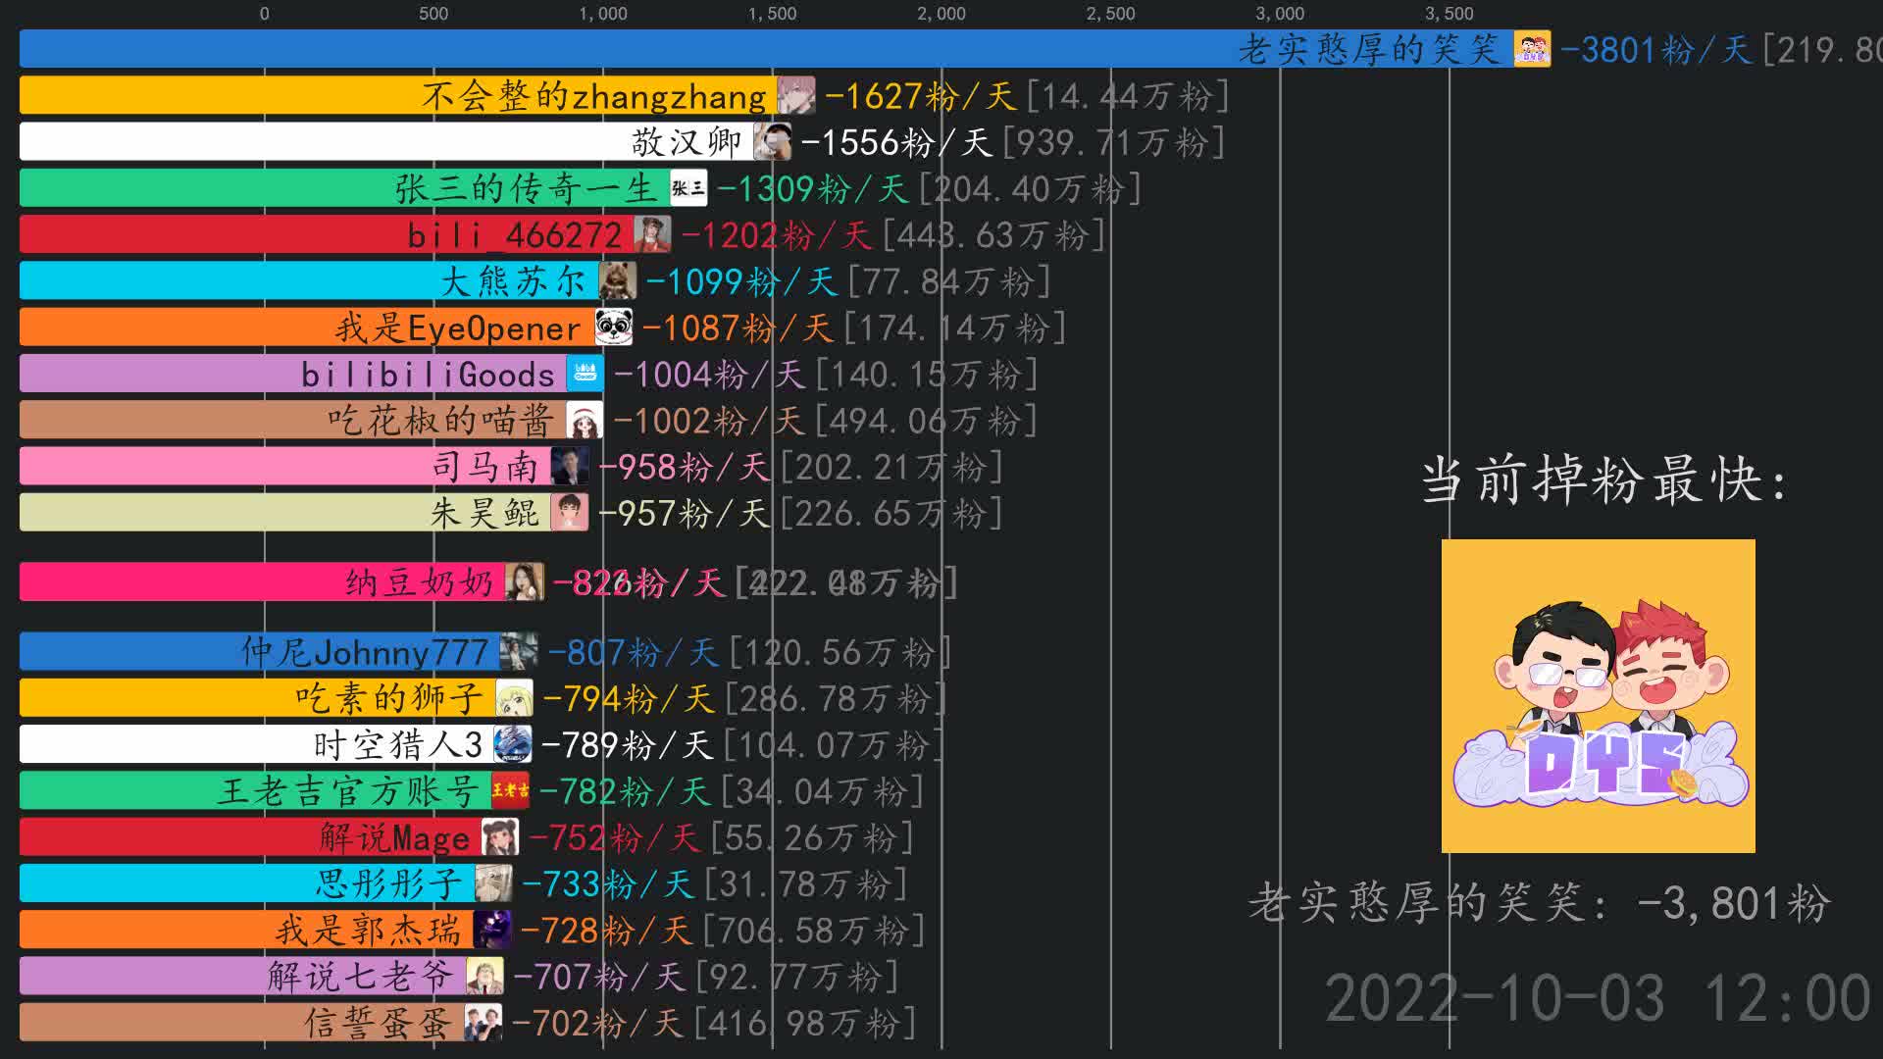This screenshot has height=1059, width=1883.
Task: Click the follower count [204.40万粉]
Action: point(1030,188)
